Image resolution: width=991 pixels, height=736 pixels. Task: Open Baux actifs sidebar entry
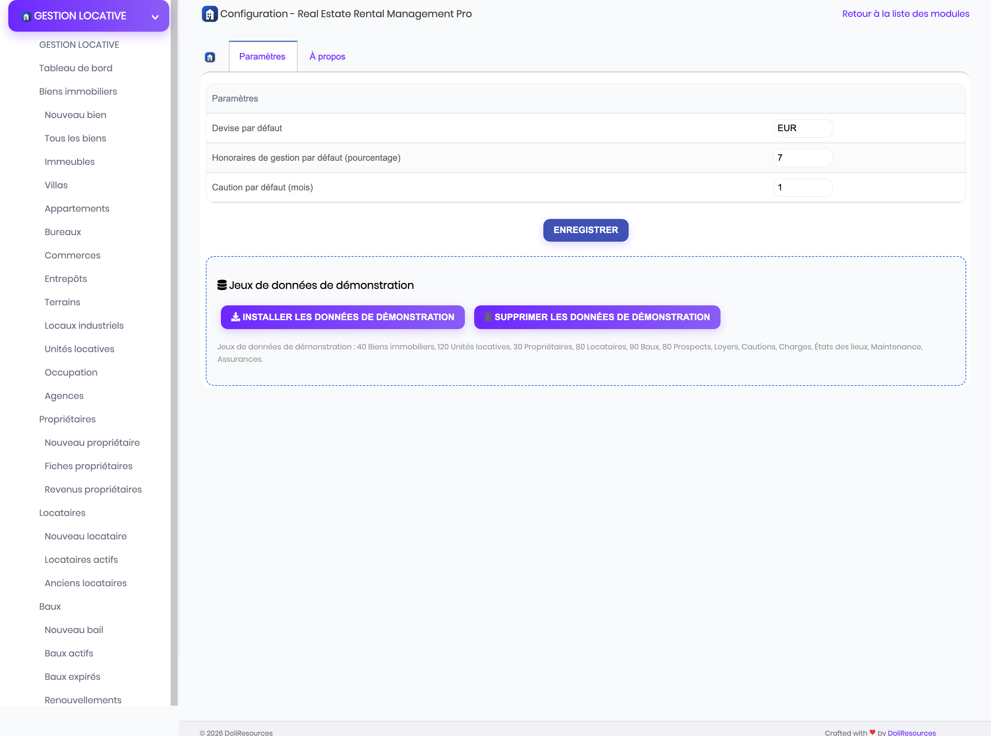(x=68, y=653)
